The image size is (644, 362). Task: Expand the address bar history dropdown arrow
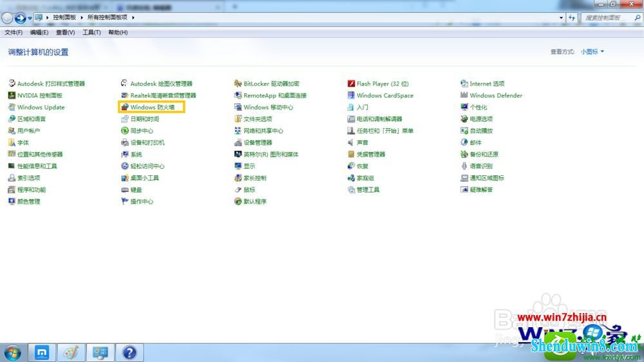coord(561,17)
